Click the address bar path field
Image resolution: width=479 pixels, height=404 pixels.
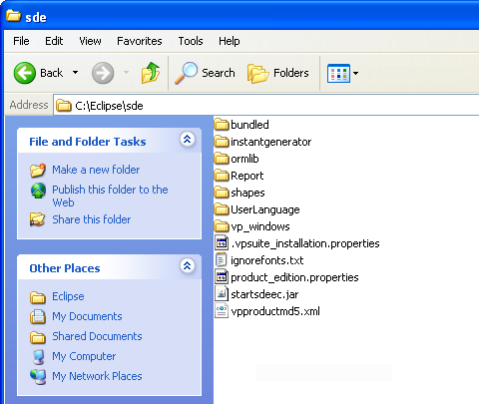click(266, 106)
